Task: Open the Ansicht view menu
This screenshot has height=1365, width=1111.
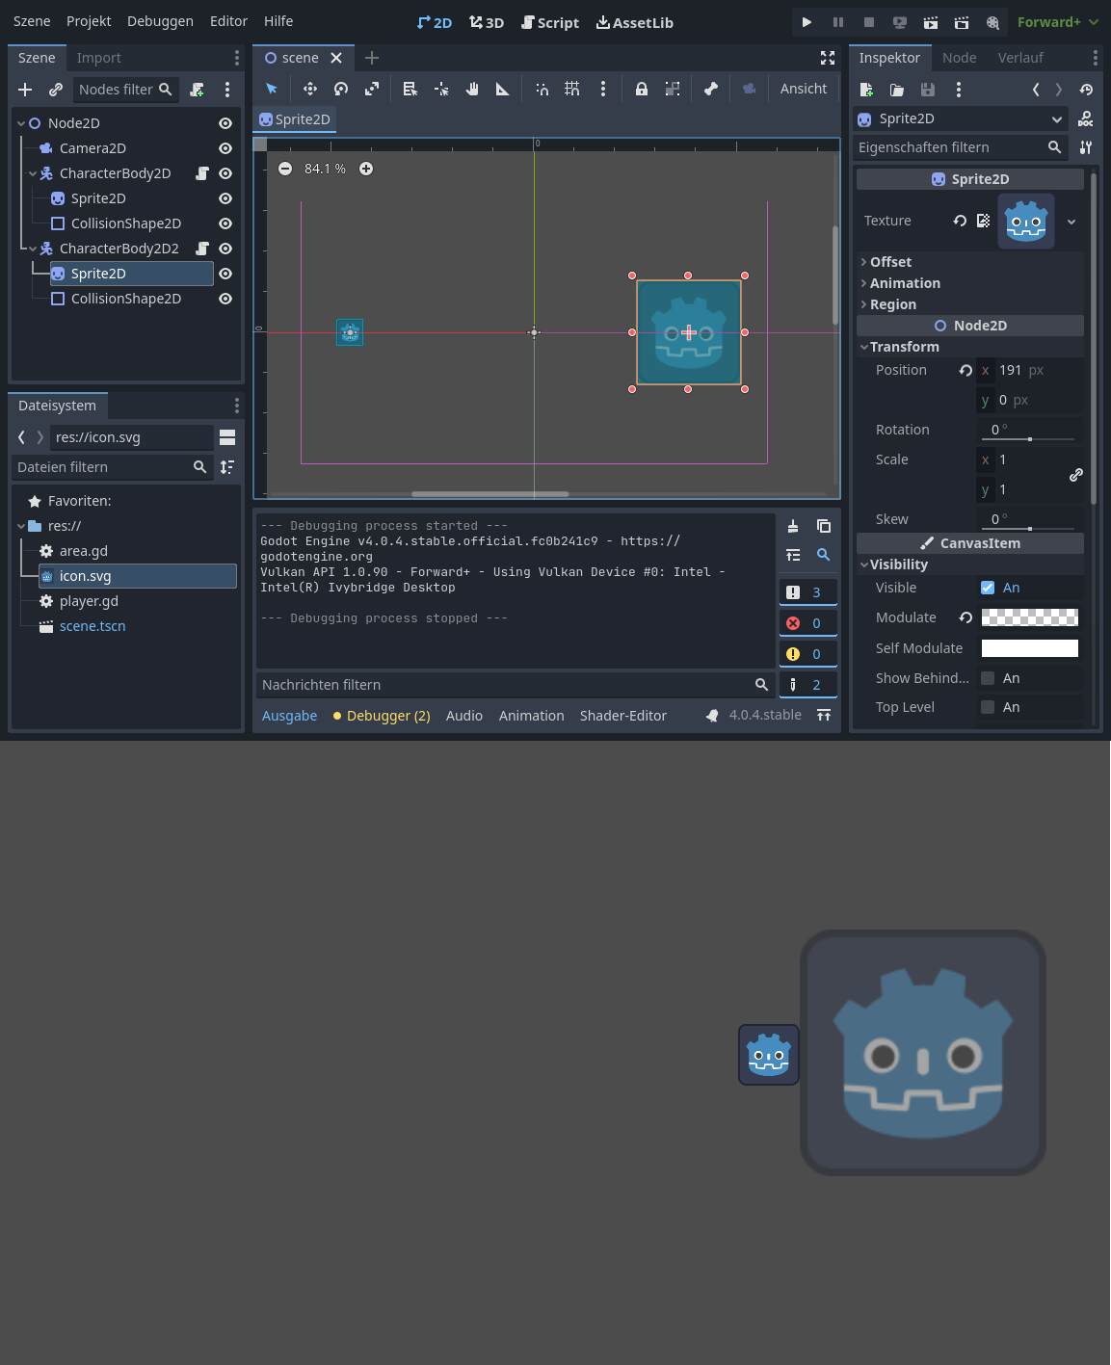Action: pos(804,89)
